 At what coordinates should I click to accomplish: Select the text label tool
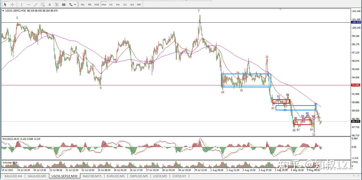[57, 5]
